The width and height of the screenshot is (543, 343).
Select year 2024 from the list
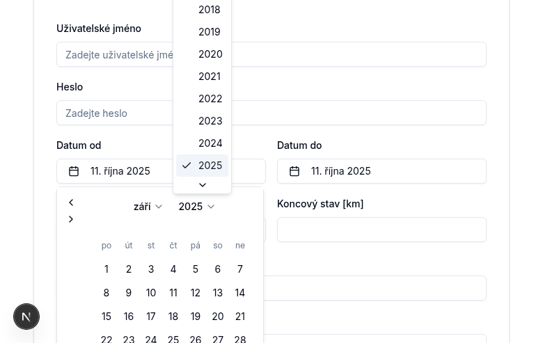point(210,143)
